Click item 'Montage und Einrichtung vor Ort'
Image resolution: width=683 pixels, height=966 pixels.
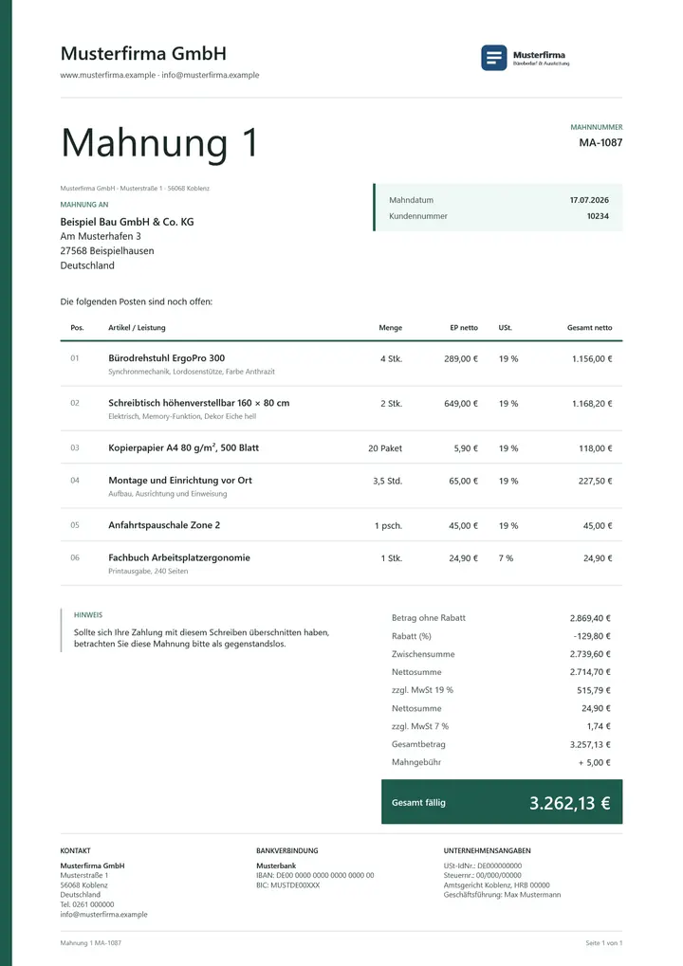point(180,480)
